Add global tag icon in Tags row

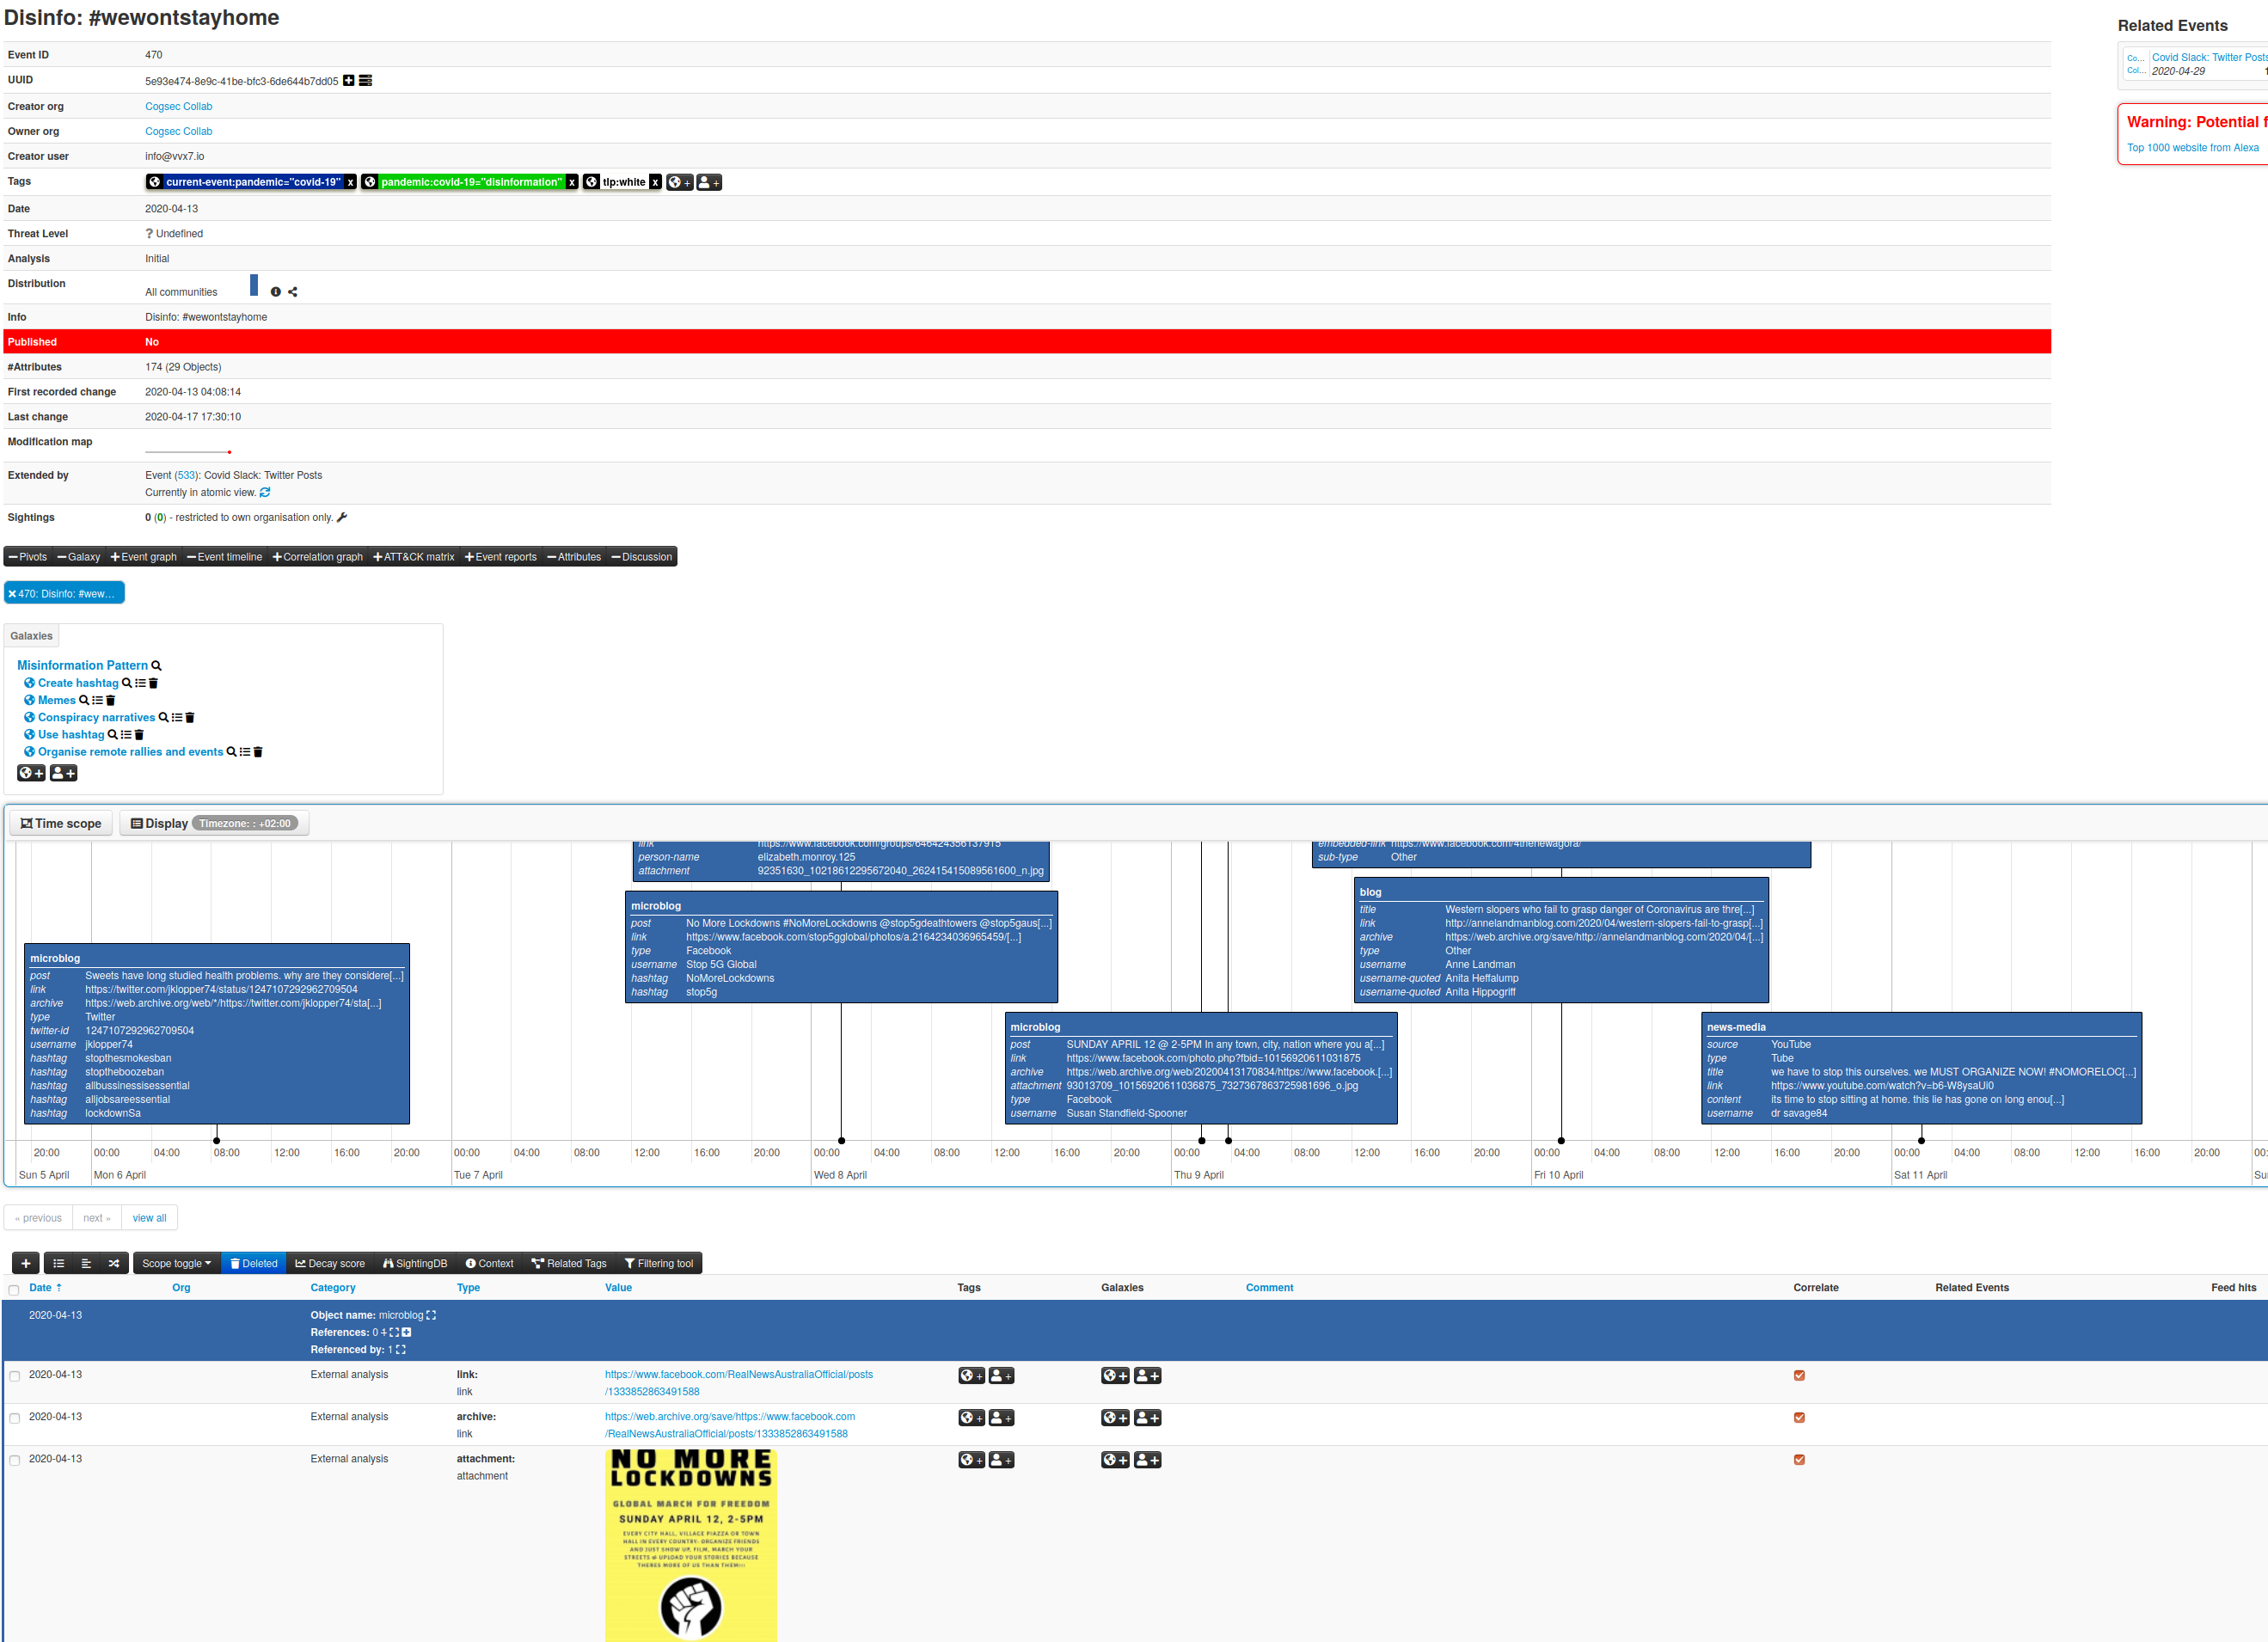(680, 182)
